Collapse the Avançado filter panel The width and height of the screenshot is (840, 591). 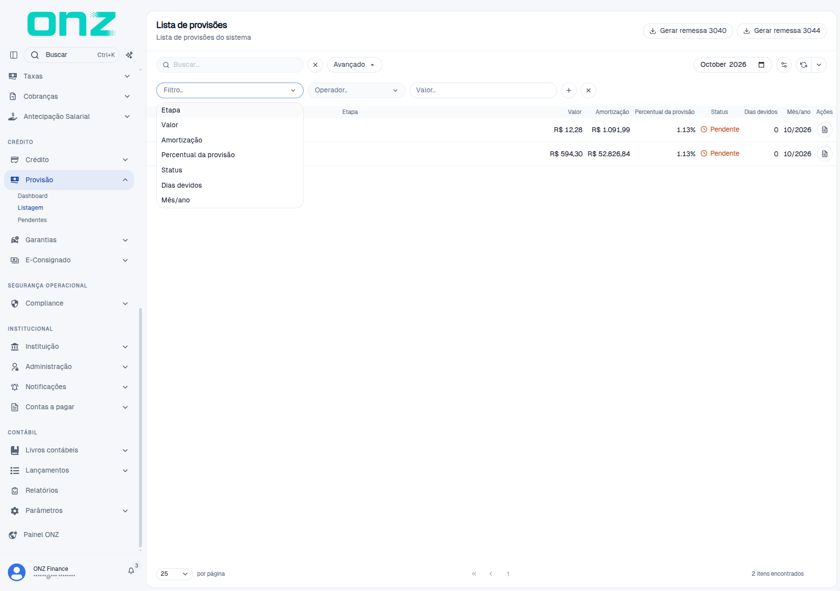[354, 65]
